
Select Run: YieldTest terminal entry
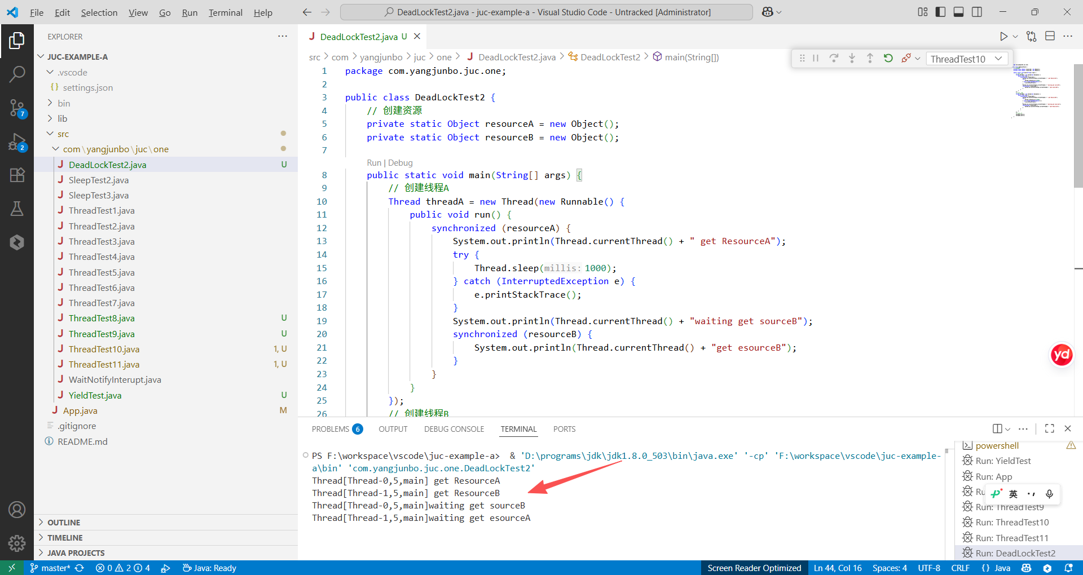tap(1003, 461)
